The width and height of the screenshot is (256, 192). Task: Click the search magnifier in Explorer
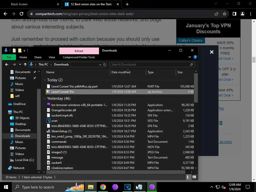click(191, 64)
